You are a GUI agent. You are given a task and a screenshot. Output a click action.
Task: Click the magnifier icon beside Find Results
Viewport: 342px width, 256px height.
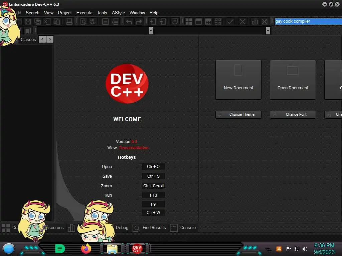click(136, 228)
